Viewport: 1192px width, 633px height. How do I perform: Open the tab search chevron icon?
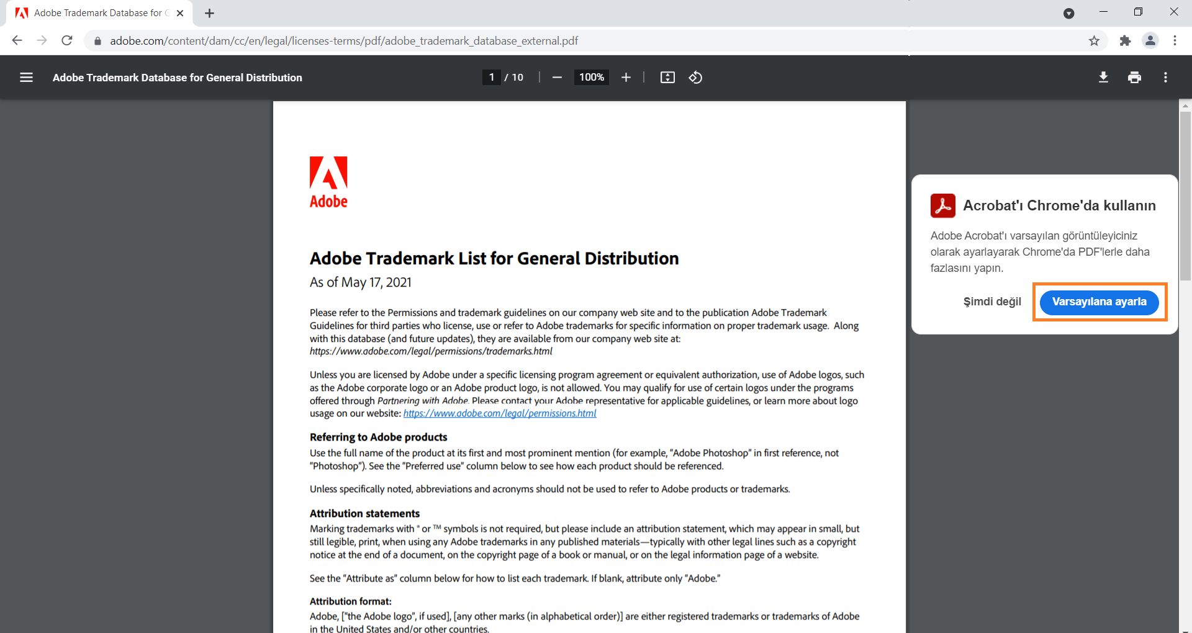1069,12
